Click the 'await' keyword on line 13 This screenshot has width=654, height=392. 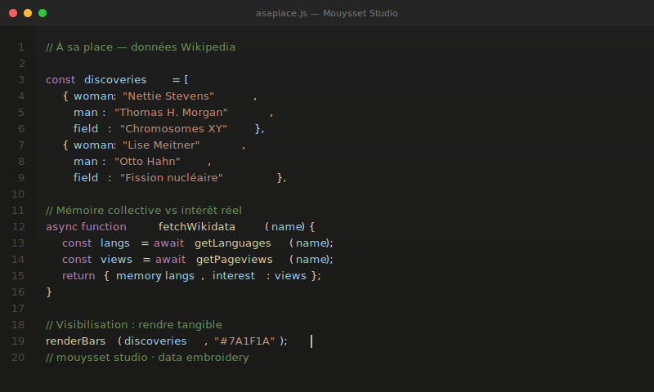[169, 243]
